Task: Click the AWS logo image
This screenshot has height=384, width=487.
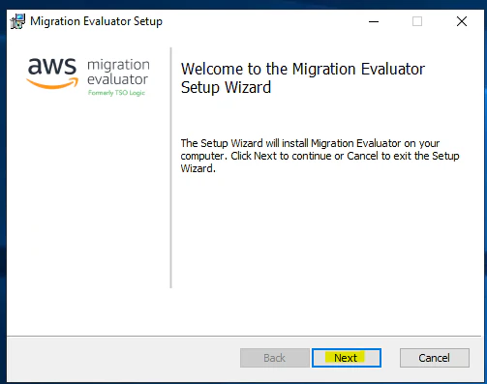Action: [52, 74]
